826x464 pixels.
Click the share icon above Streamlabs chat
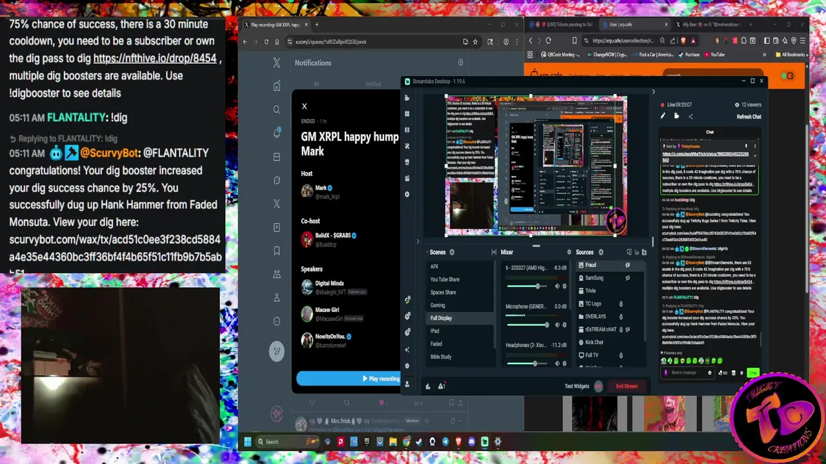coord(690,117)
